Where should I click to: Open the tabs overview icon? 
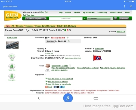click(96, 98)
